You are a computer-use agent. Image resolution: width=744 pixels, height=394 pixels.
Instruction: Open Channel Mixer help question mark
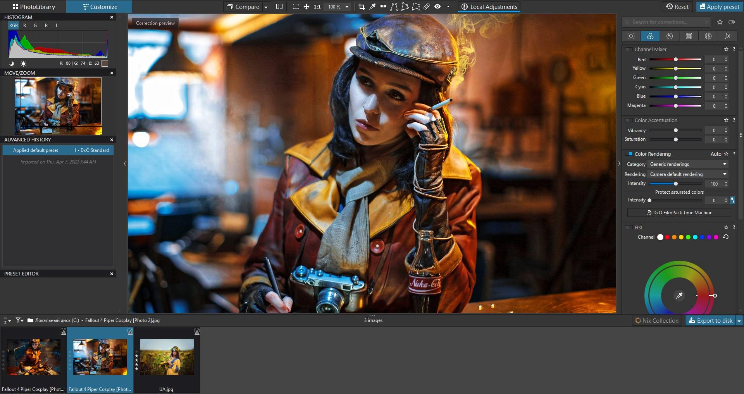(734, 49)
